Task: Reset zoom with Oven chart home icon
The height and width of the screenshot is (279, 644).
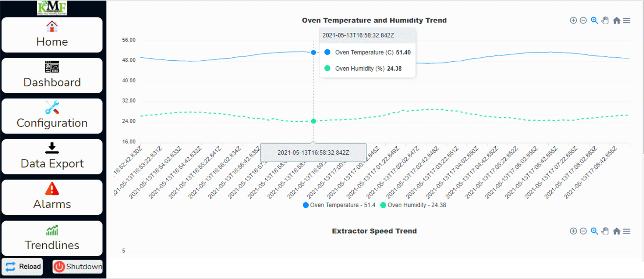Action: coord(616,21)
